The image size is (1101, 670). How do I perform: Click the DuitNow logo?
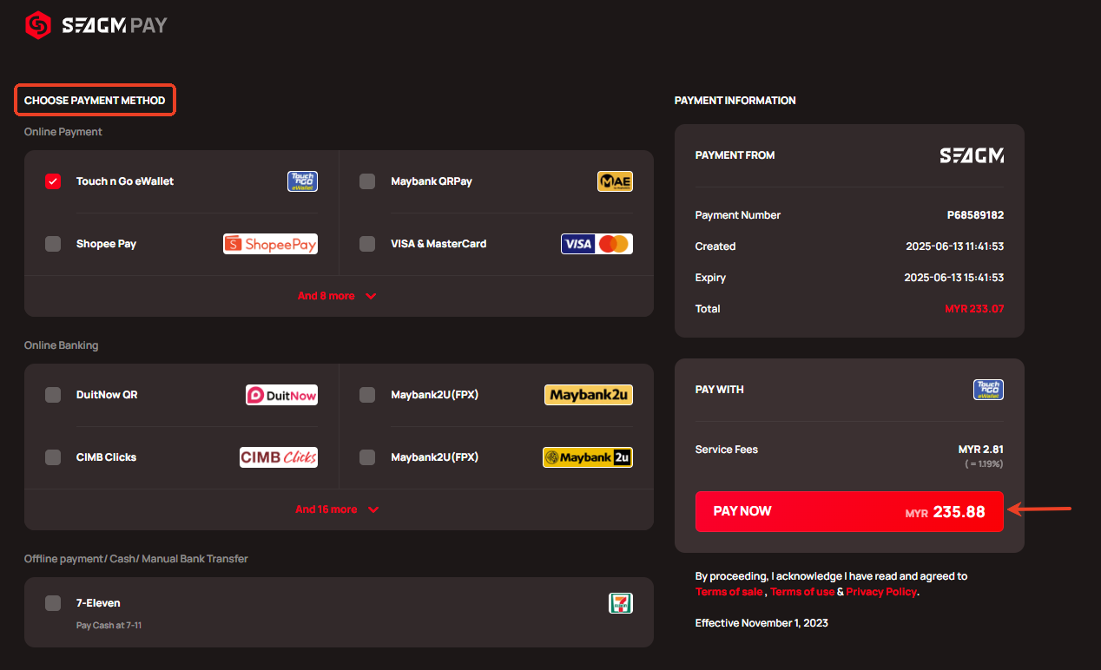click(x=281, y=395)
